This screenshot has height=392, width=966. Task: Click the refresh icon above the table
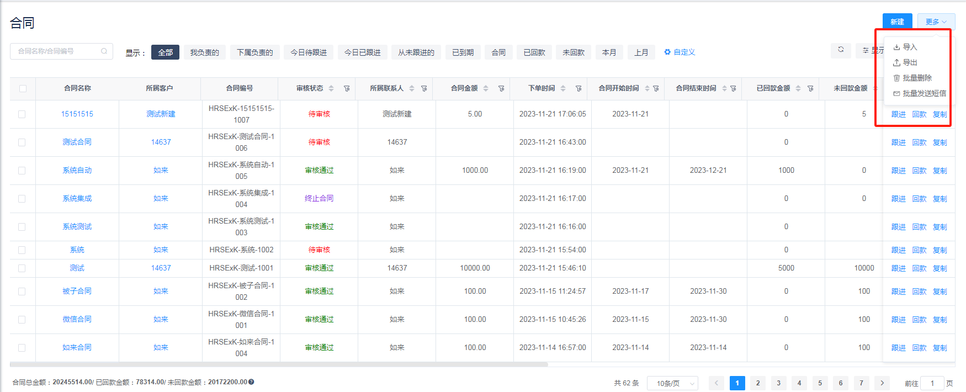point(841,50)
